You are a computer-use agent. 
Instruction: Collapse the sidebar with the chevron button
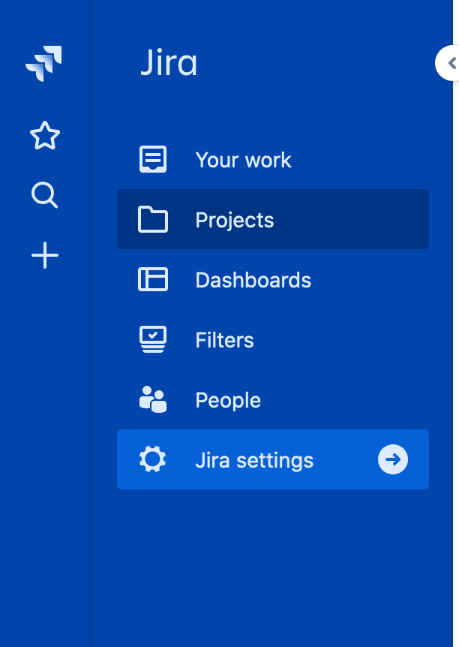[448, 63]
